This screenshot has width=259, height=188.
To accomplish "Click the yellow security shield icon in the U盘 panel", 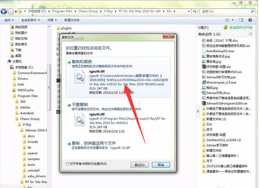I will (x=225, y=27).
